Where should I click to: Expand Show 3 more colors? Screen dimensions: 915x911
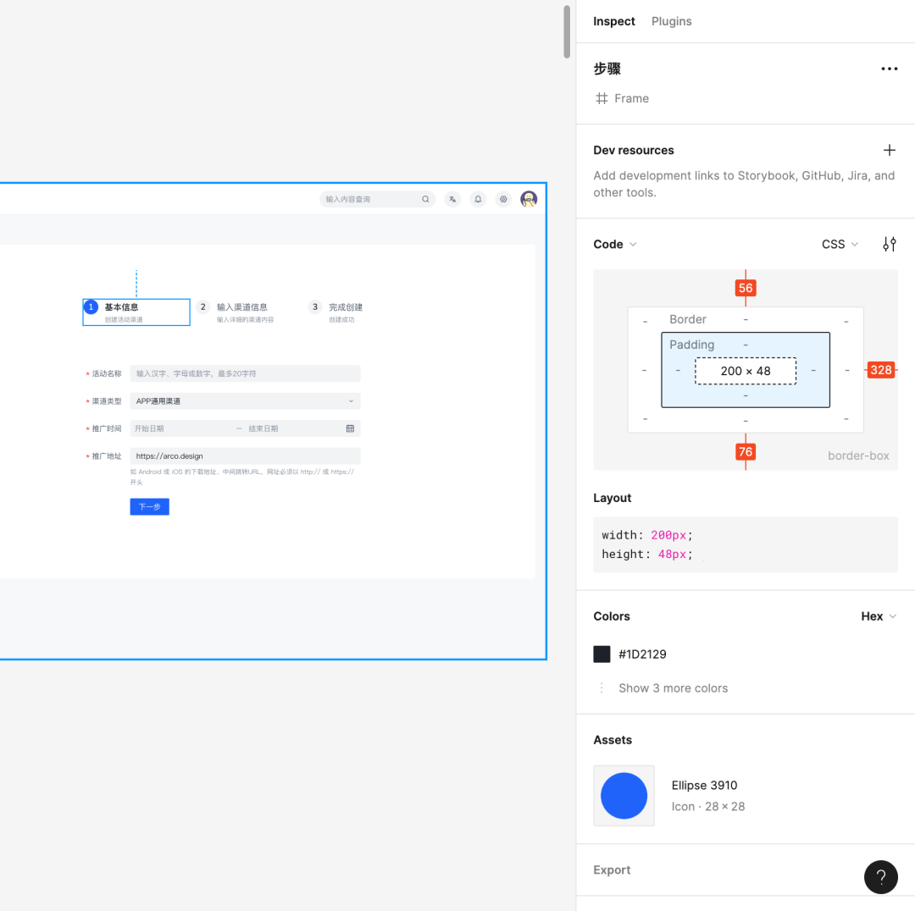point(673,688)
